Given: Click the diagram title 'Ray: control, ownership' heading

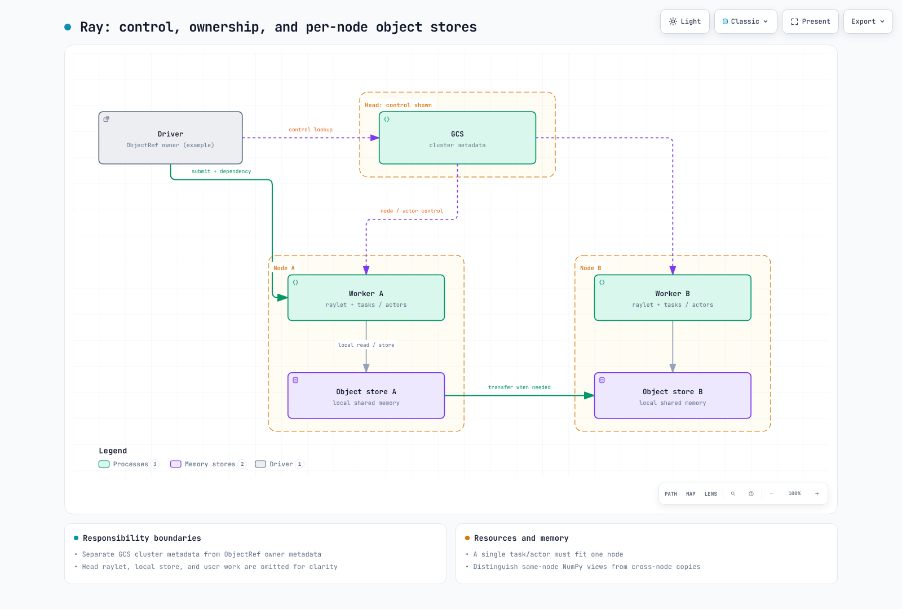Looking at the screenshot, I should (278, 27).
